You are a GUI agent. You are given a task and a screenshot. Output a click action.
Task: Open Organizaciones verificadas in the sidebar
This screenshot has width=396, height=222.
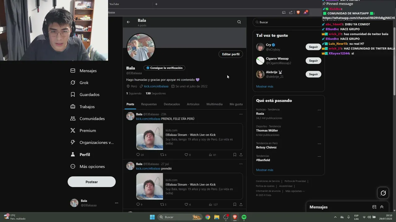(x=92, y=142)
